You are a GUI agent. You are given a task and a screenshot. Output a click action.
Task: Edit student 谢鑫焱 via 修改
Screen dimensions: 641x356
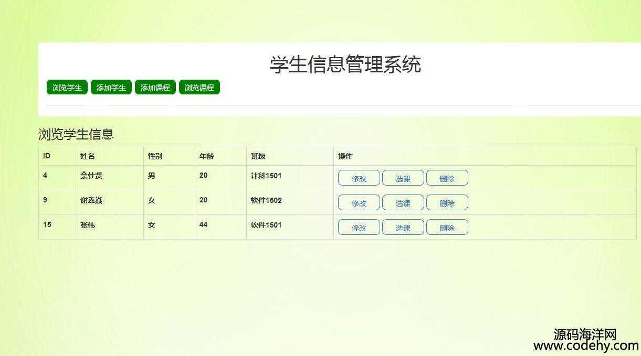click(359, 203)
